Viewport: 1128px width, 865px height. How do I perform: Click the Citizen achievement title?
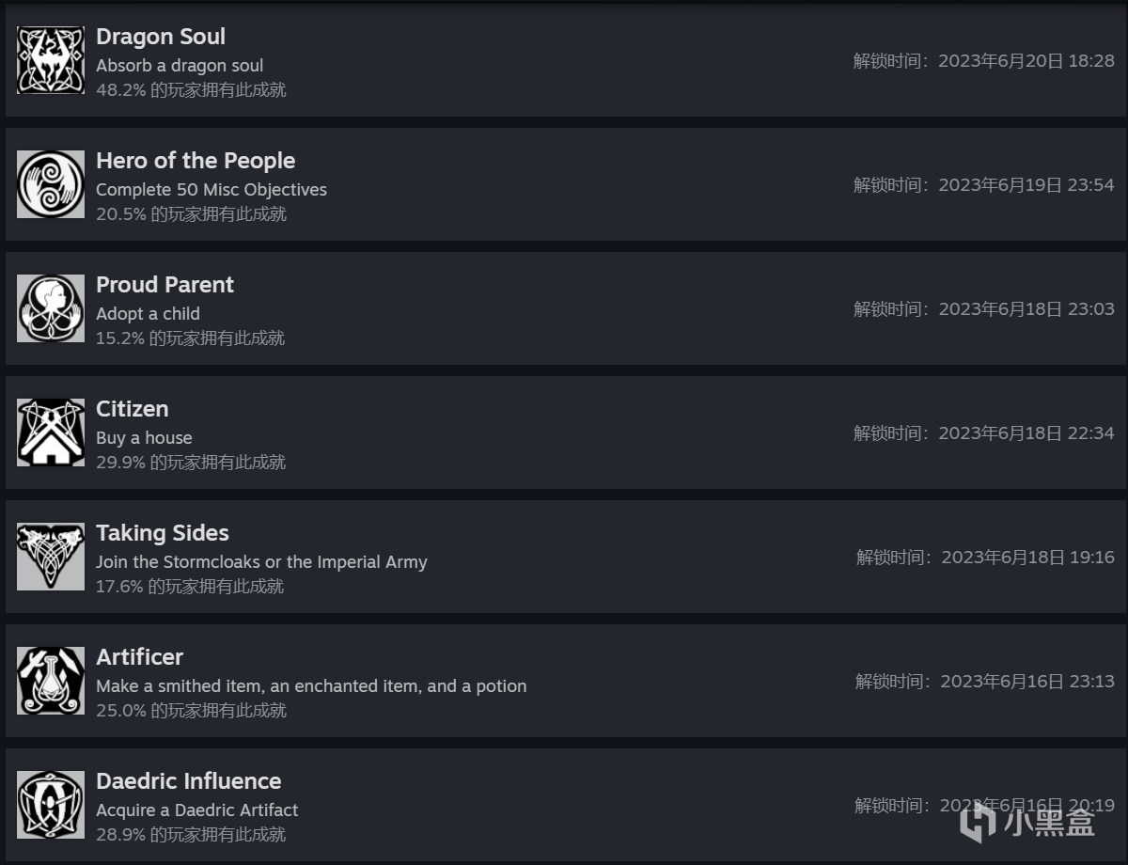click(x=133, y=409)
